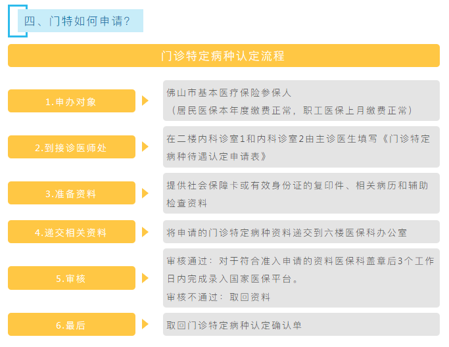This screenshot has height=347, width=449.
Task: Click the 四、门特如何申请? section heading
Action: click(77, 21)
